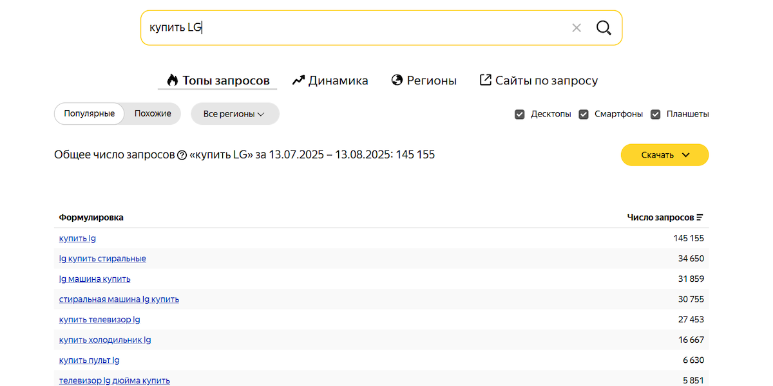Viewport: 773px width, 386px height.
Task: Select the Популярные tab
Action: [89, 113]
